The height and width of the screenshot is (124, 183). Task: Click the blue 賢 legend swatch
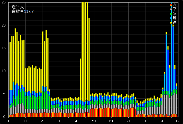pyautogui.click(x=171, y=18)
